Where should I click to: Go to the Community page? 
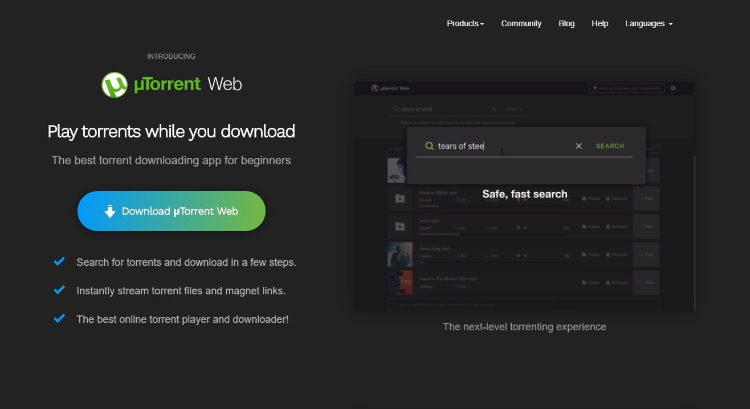click(x=521, y=23)
